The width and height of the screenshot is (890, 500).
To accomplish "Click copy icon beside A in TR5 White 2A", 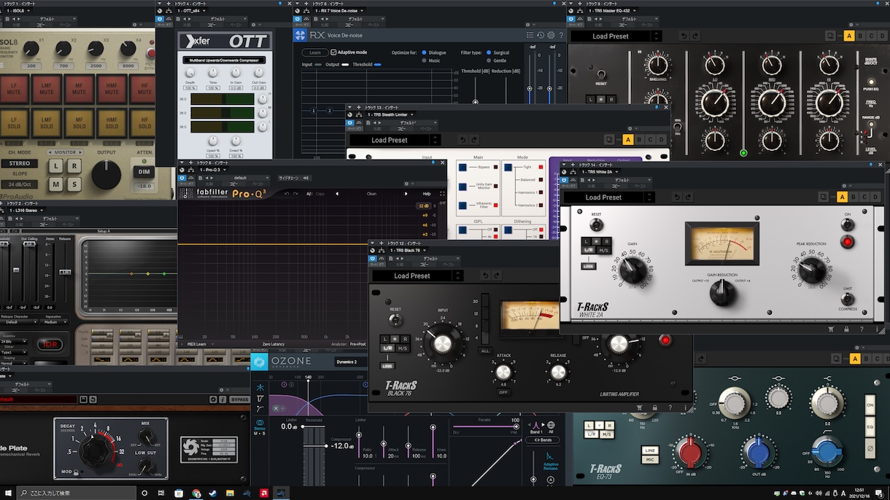I will pos(824,197).
